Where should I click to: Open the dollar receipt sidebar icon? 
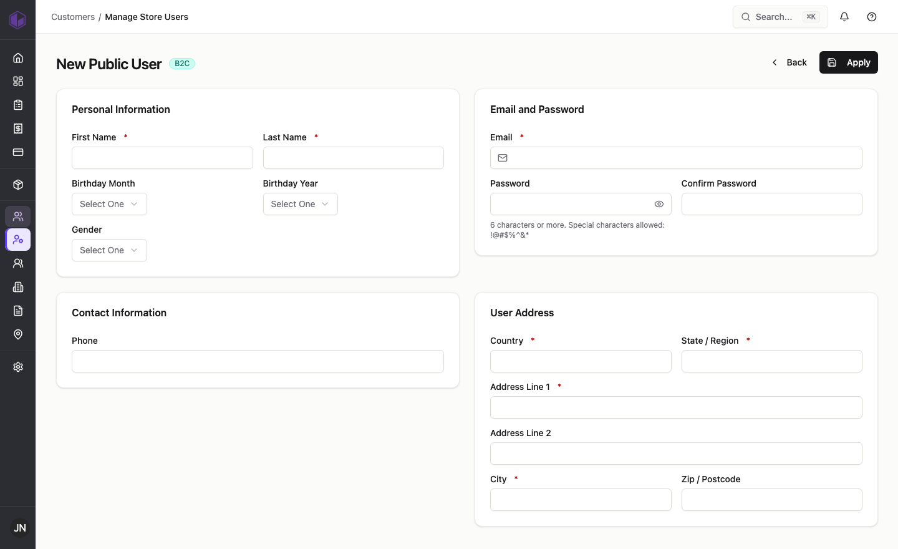[18, 129]
